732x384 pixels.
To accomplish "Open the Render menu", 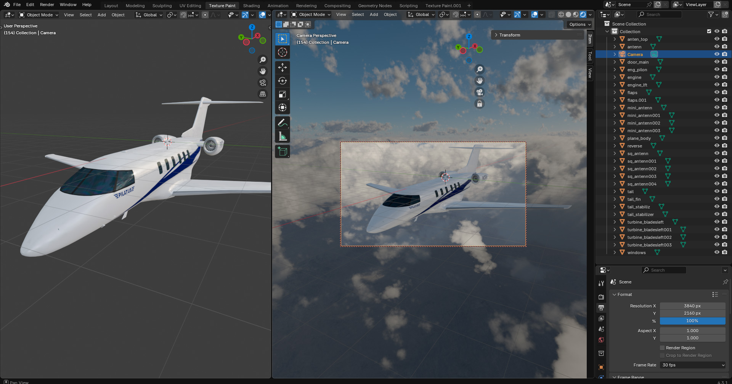I will click(x=47, y=5).
